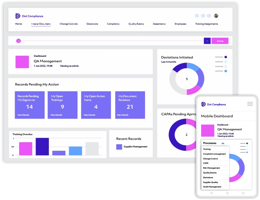Go to Training Assignments in navigation
This screenshot has height=200, width=260.
(x=206, y=24)
